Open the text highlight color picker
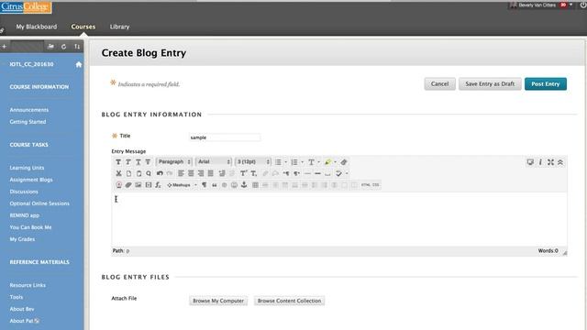This screenshot has width=587, height=330. pyautogui.click(x=330, y=162)
